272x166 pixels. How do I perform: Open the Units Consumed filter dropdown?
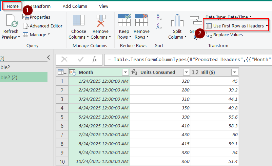[187, 72]
